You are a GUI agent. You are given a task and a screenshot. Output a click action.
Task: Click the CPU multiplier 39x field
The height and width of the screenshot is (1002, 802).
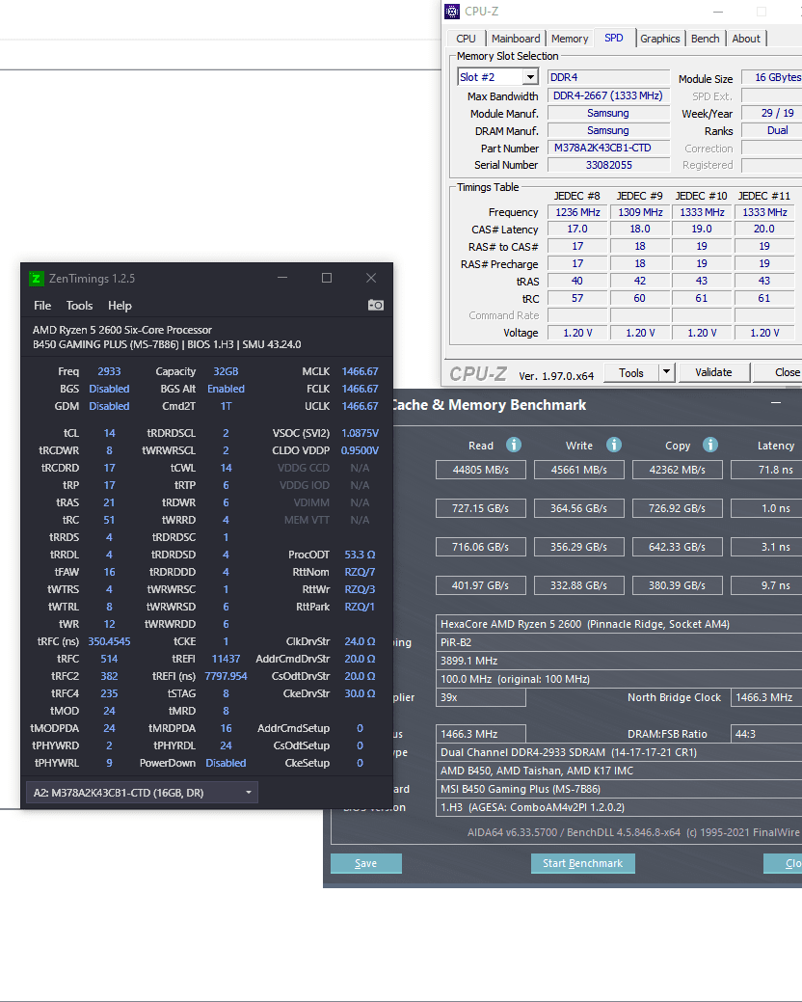481,697
